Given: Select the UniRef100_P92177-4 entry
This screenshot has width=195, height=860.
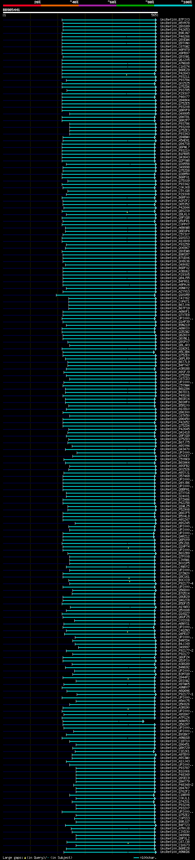Looking at the screenshot, I should [x=177, y=584].
